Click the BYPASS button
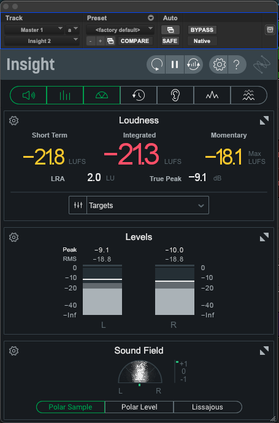 coord(202,29)
